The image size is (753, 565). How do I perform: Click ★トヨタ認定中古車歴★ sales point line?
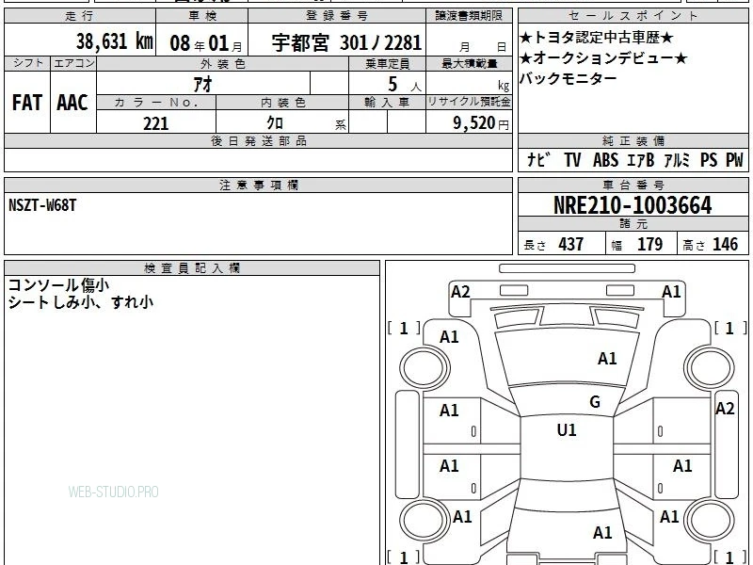(597, 38)
